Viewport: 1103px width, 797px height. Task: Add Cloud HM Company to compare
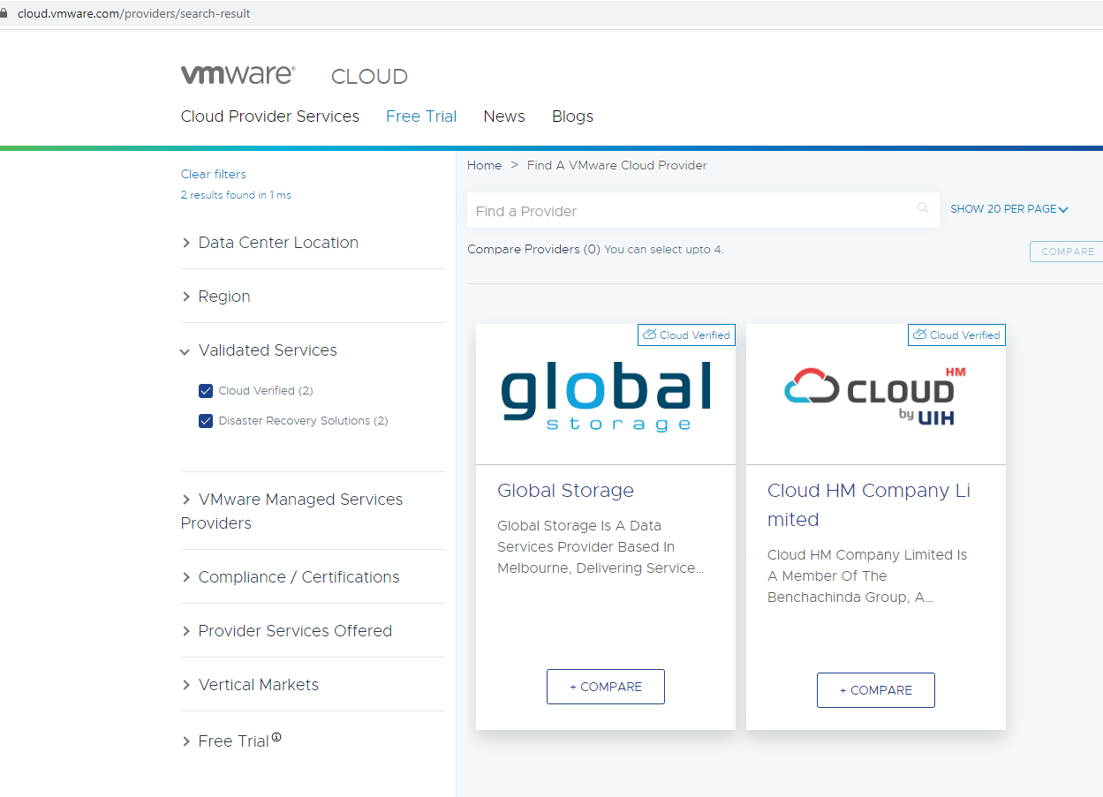pyautogui.click(x=876, y=690)
